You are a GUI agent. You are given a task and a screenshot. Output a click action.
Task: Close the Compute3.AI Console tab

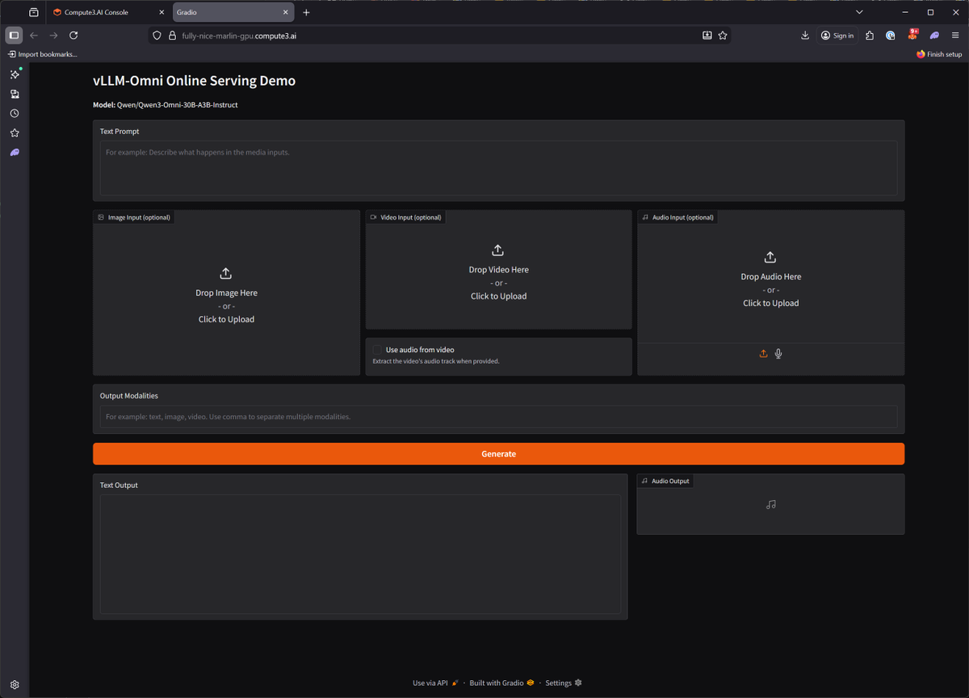click(160, 12)
